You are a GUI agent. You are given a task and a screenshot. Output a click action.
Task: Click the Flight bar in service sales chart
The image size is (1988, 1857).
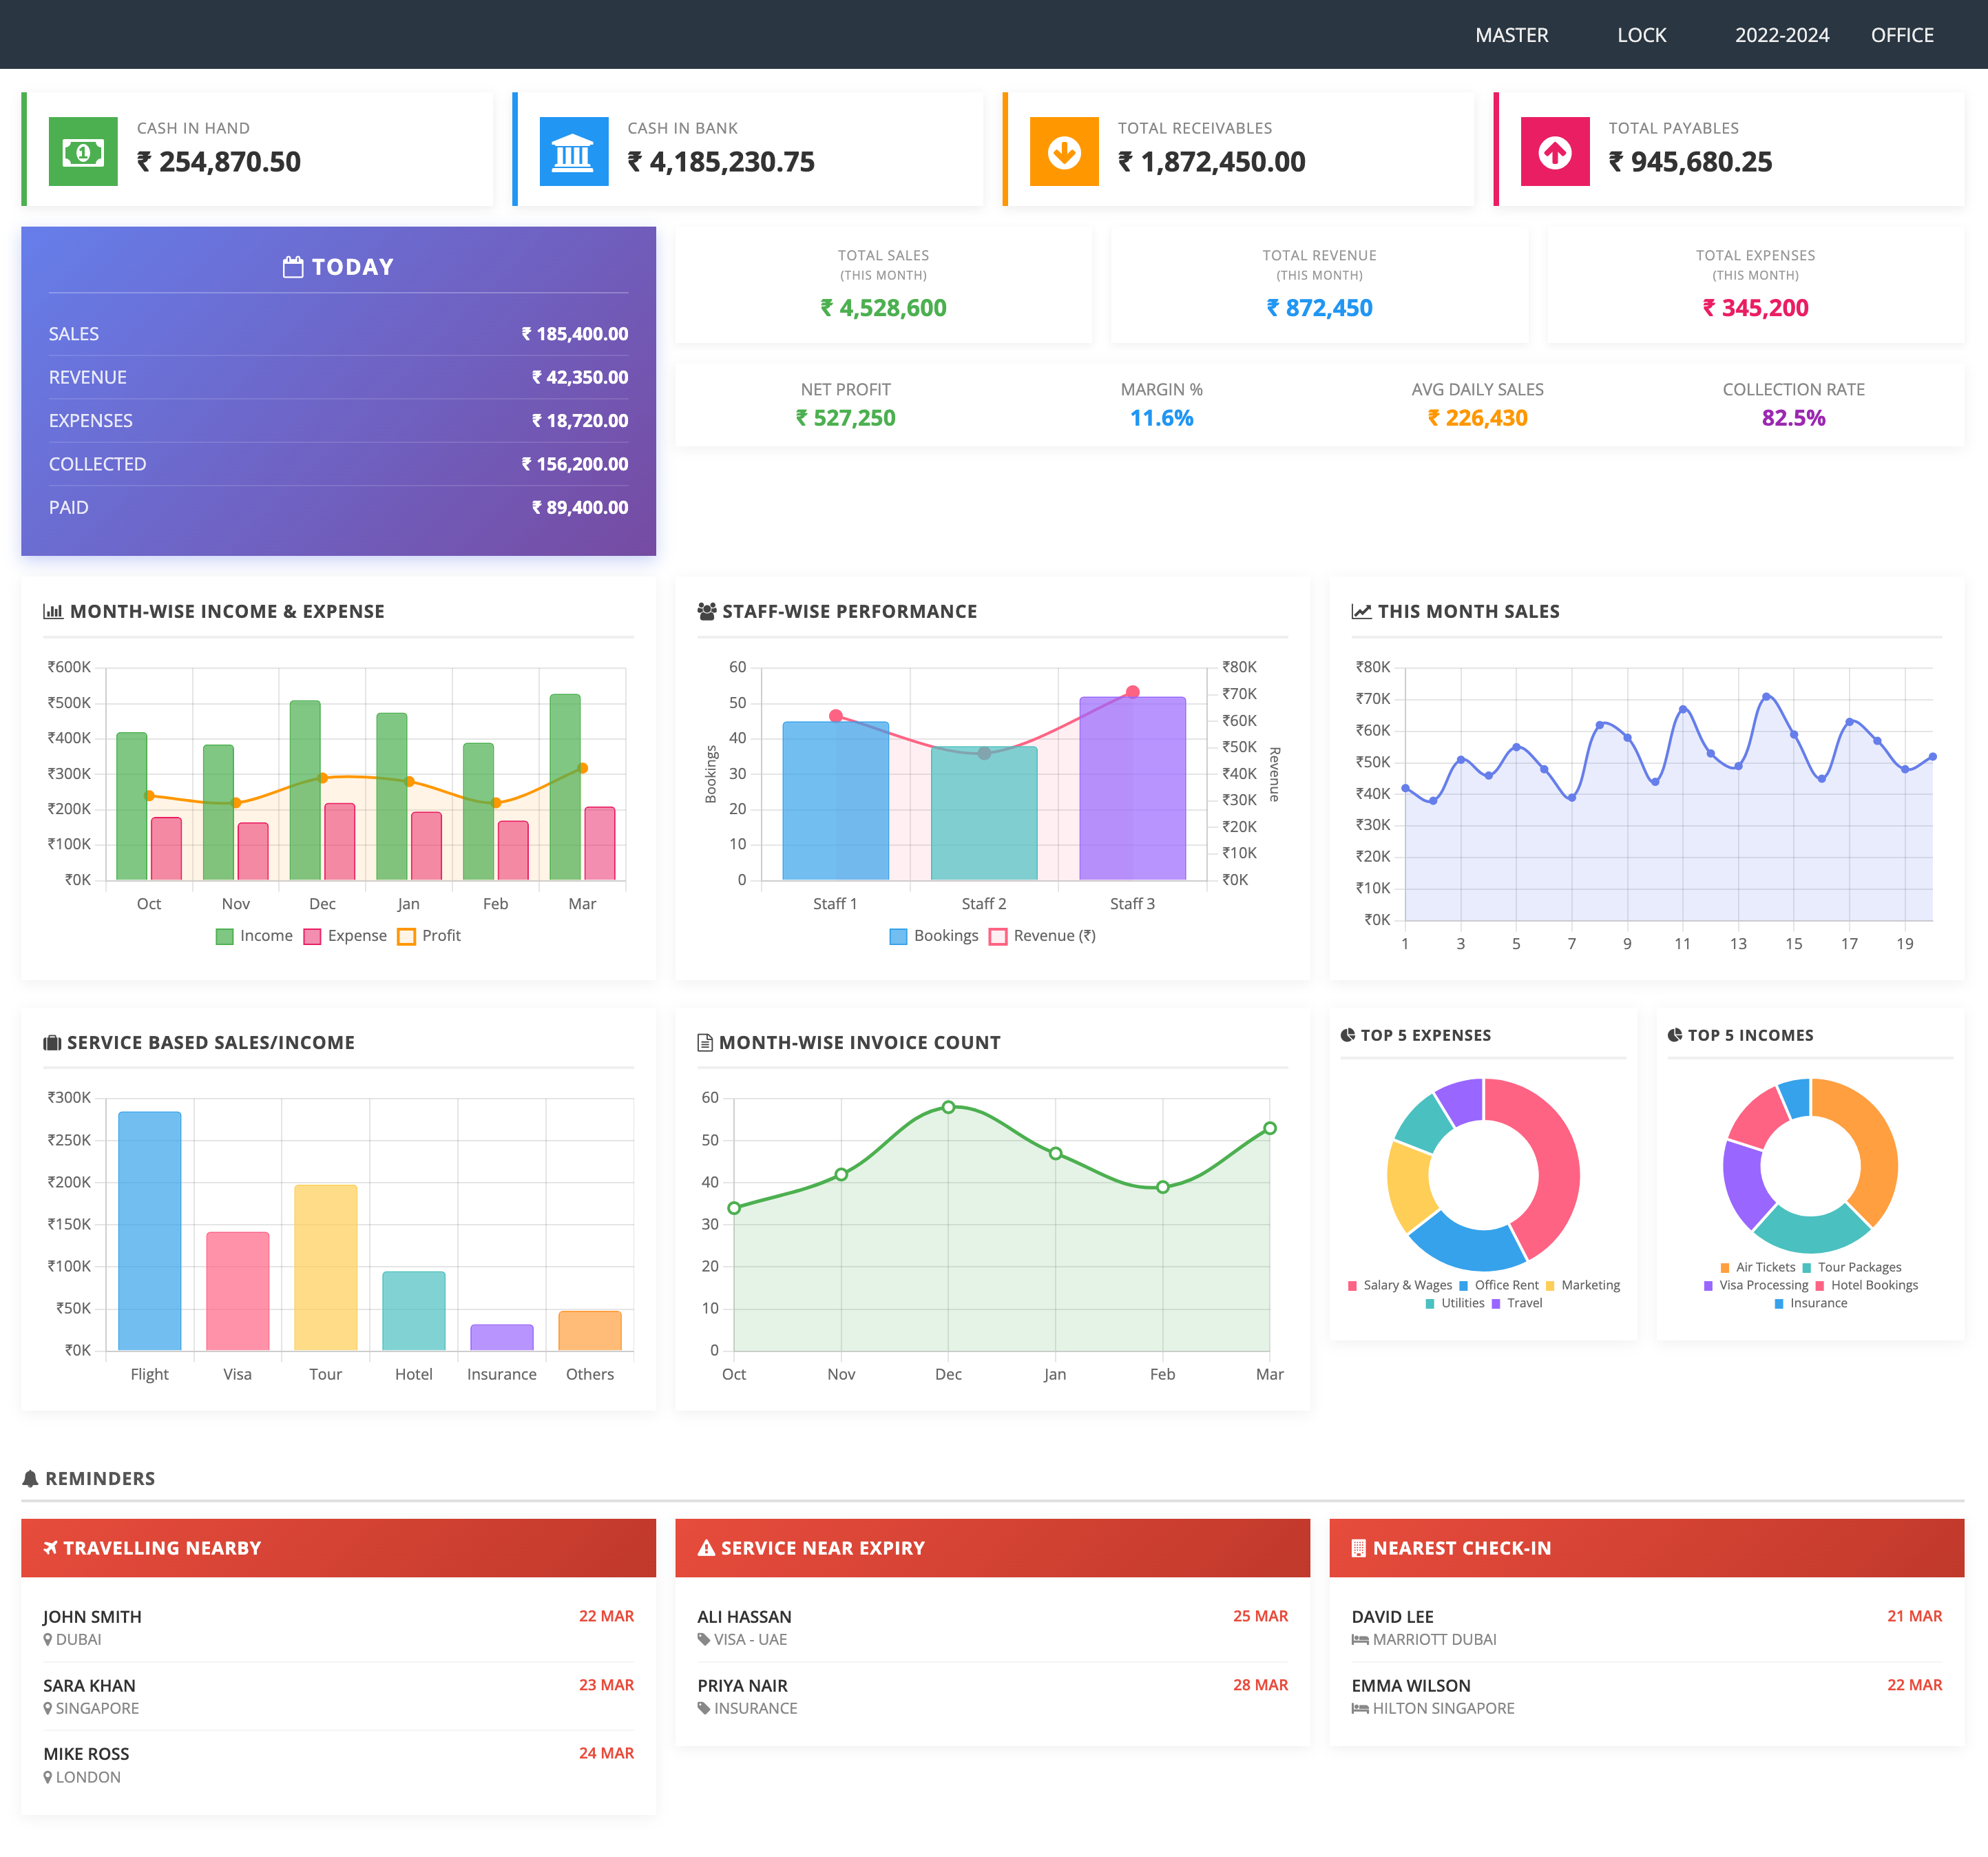tap(150, 1231)
